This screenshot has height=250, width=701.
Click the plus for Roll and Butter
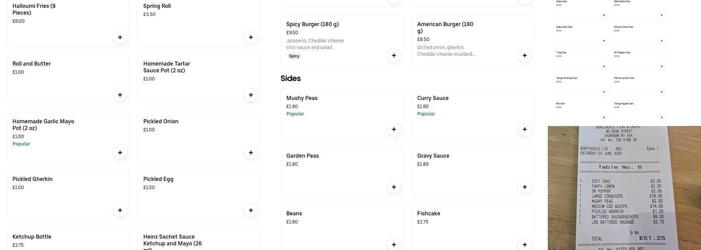pyautogui.click(x=120, y=95)
